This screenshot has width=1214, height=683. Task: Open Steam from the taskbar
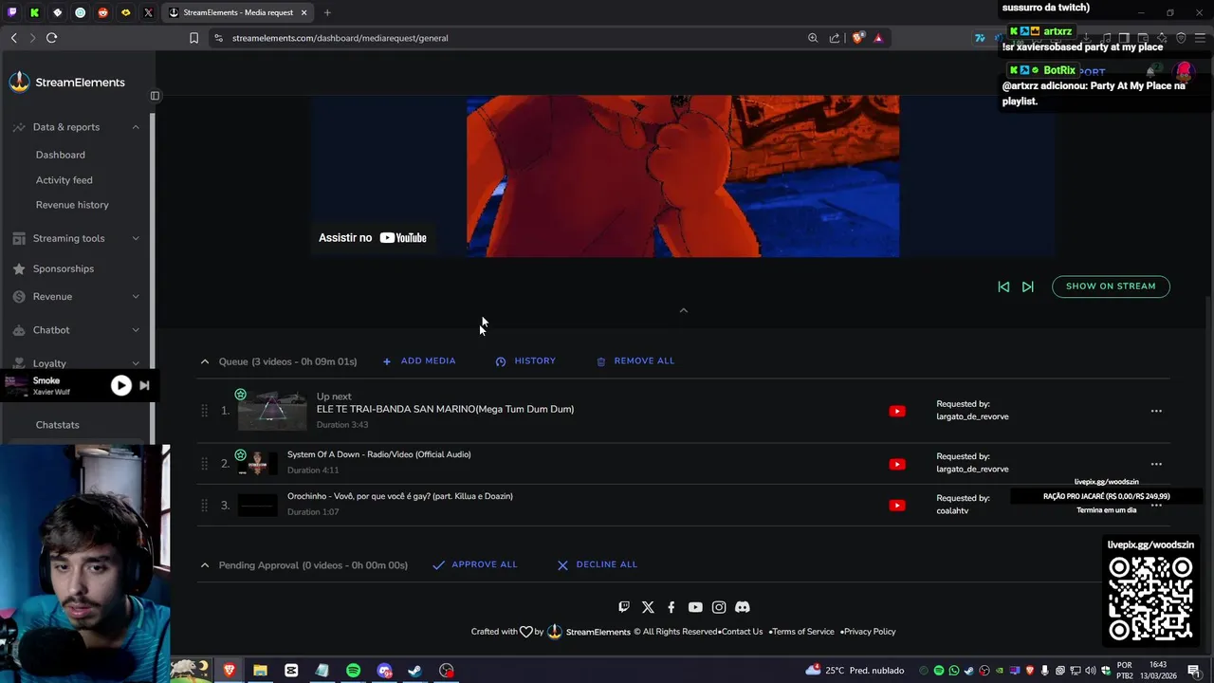[x=415, y=671]
